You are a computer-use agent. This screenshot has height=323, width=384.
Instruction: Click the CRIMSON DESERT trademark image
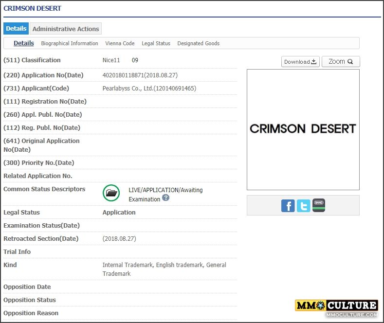[303, 129]
